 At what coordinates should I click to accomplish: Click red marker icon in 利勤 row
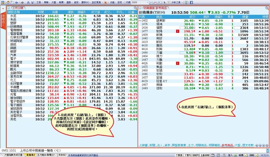[x=178, y=63]
